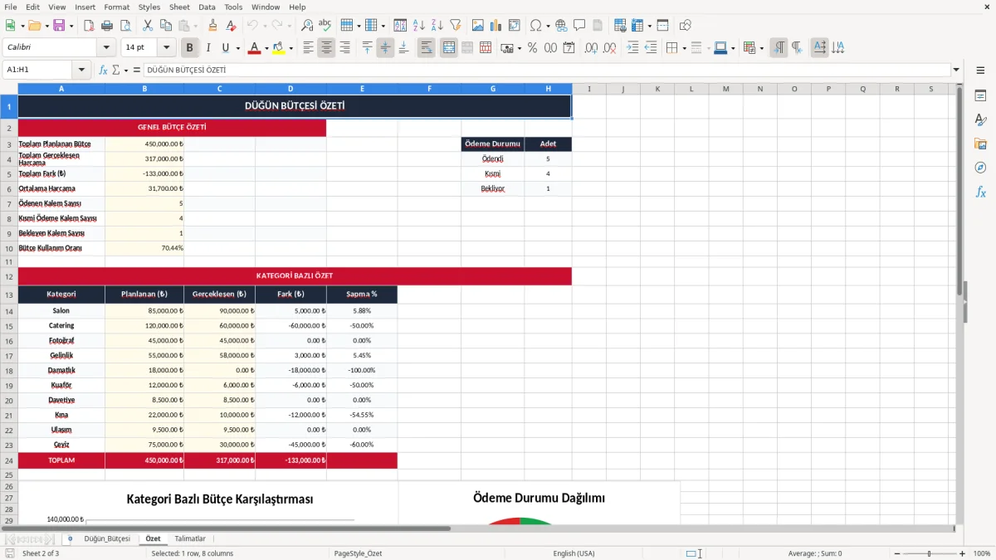The height and width of the screenshot is (560, 996).
Task: Toggle Center Vertically alignment
Action: 385,48
